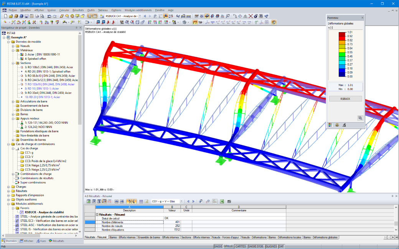The image size is (399, 249).
Task: Click the RSBUCK button in the panel
Action: point(345,98)
